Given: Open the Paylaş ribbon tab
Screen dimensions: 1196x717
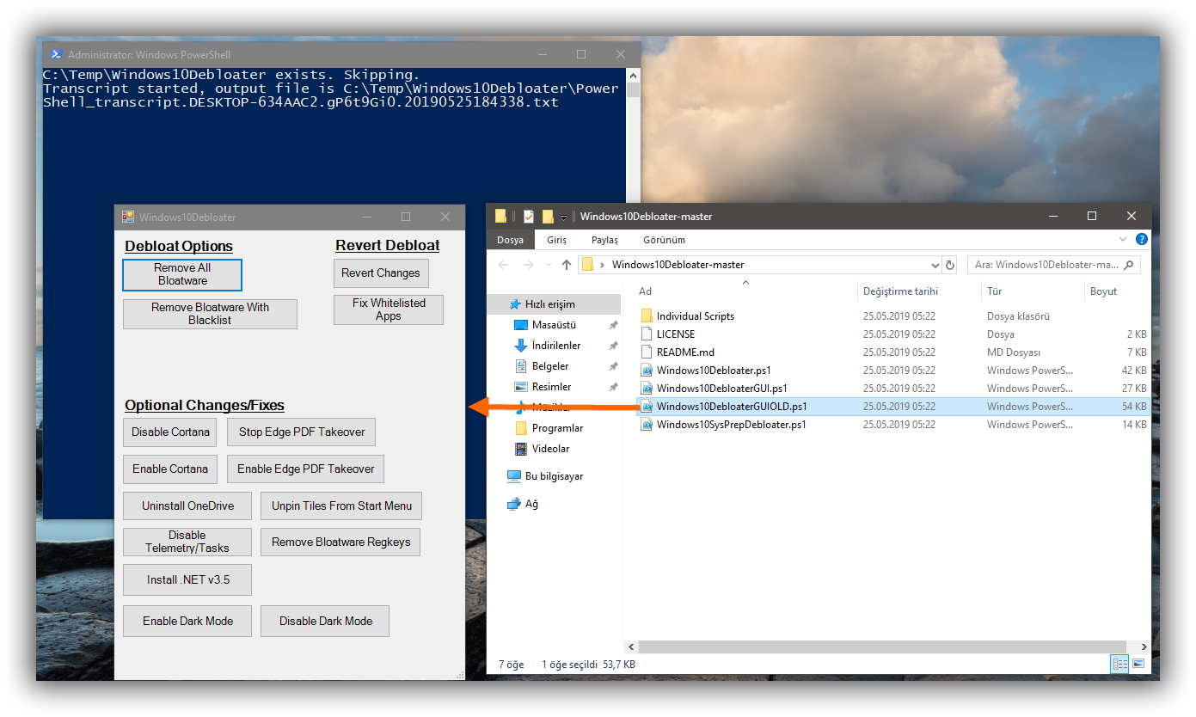Looking at the screenshot, I should tap(604, 240).
